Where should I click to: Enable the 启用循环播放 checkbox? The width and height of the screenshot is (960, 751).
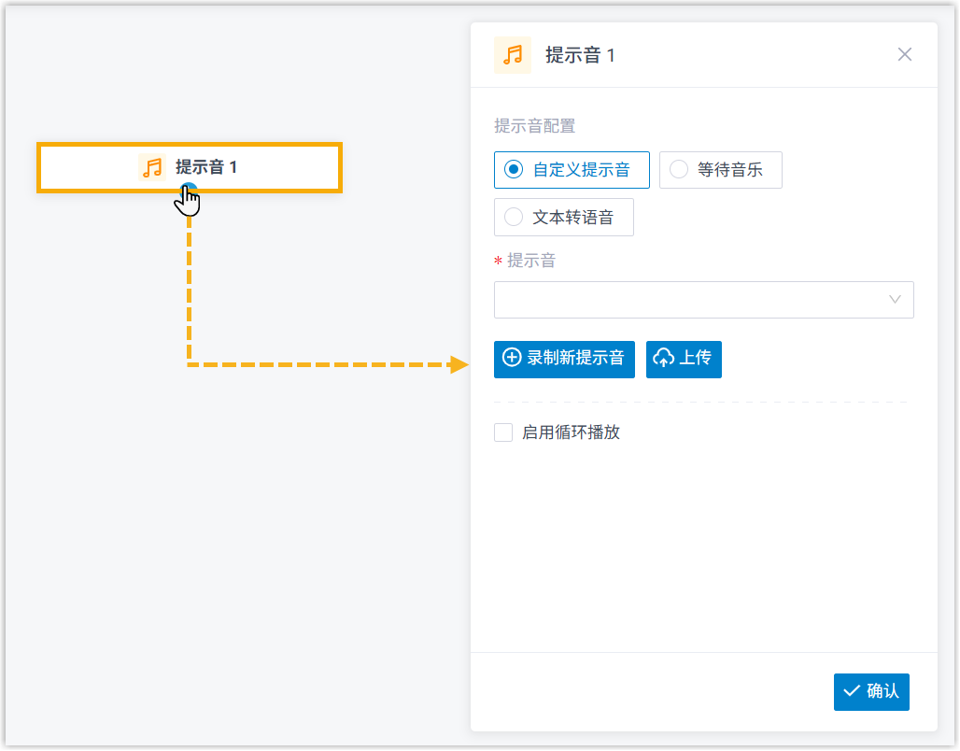coord(503,432)
